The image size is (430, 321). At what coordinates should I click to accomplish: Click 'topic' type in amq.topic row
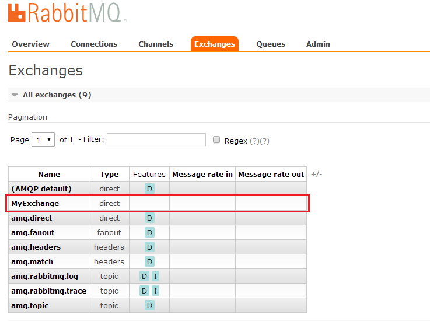(x=109, y=305)
